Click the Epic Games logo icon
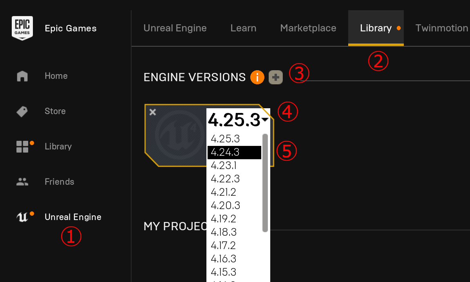This screenshot has height=282, width=470. (22, 28)
